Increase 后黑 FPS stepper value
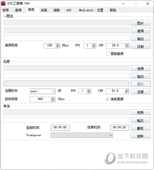This screenshot has width=154, height=170. tap(89, 90)
